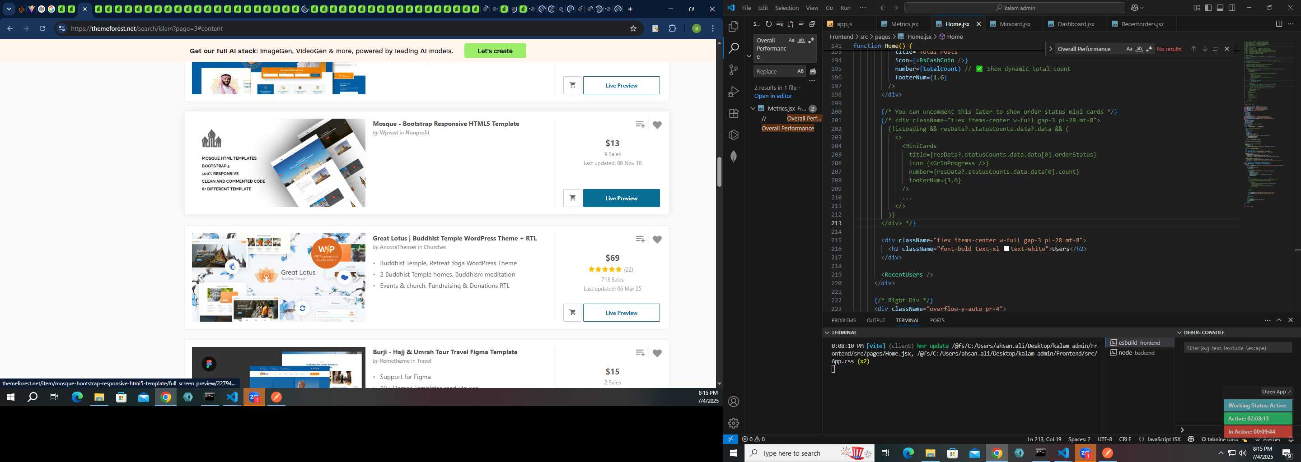Open the AncoraThemes author link
Viewport: 1301px width, 462px height.
(x=398, y=247)
